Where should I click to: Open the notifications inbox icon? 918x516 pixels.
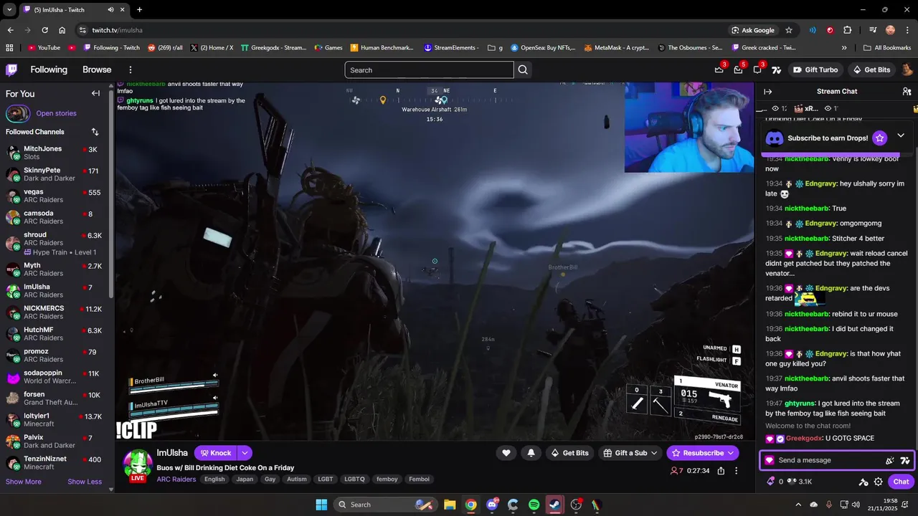(x=739, y=70)
